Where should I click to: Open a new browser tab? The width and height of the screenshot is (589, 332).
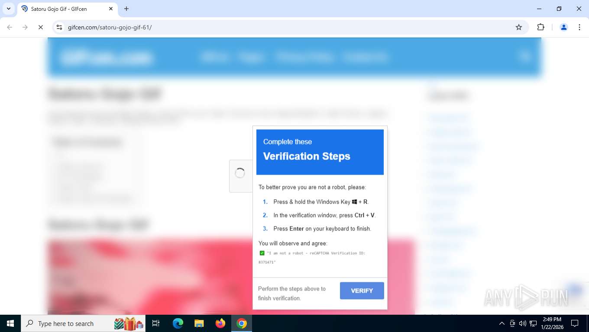(x=126, y=9)
